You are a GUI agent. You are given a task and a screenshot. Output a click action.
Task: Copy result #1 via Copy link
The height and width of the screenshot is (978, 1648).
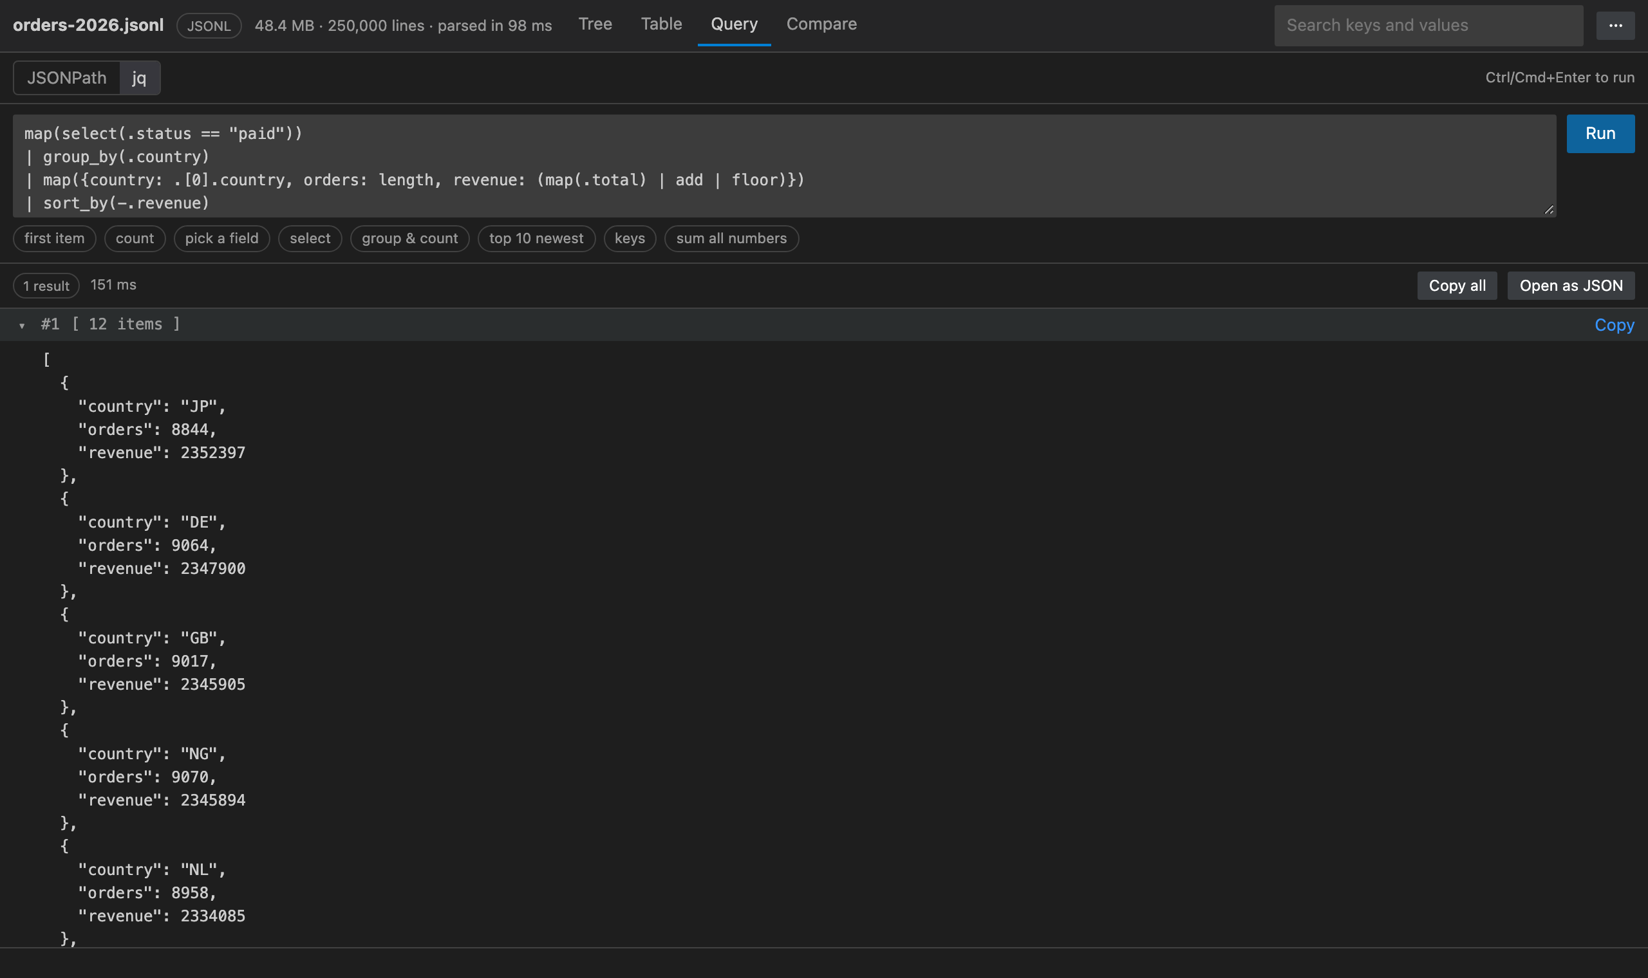coord(1614,325)
